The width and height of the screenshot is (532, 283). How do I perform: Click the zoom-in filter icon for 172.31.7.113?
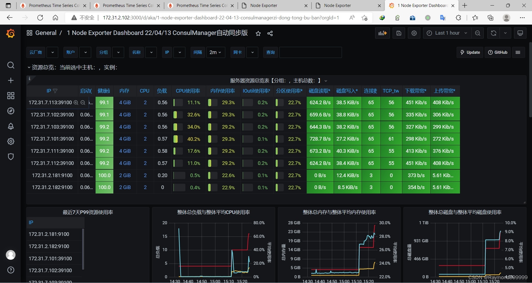click(76, 103)
